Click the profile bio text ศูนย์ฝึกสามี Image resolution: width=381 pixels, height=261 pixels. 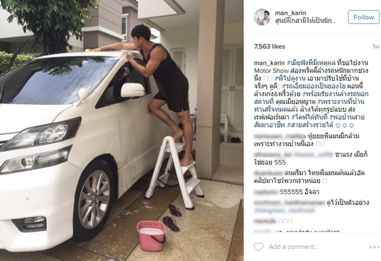[305, 21]
